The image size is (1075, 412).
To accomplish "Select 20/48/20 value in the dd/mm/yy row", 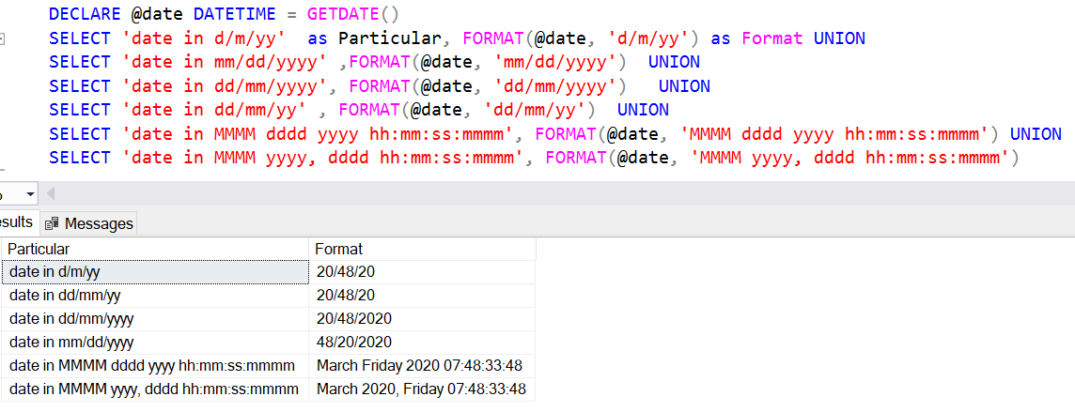I will [x=422, y=296].
